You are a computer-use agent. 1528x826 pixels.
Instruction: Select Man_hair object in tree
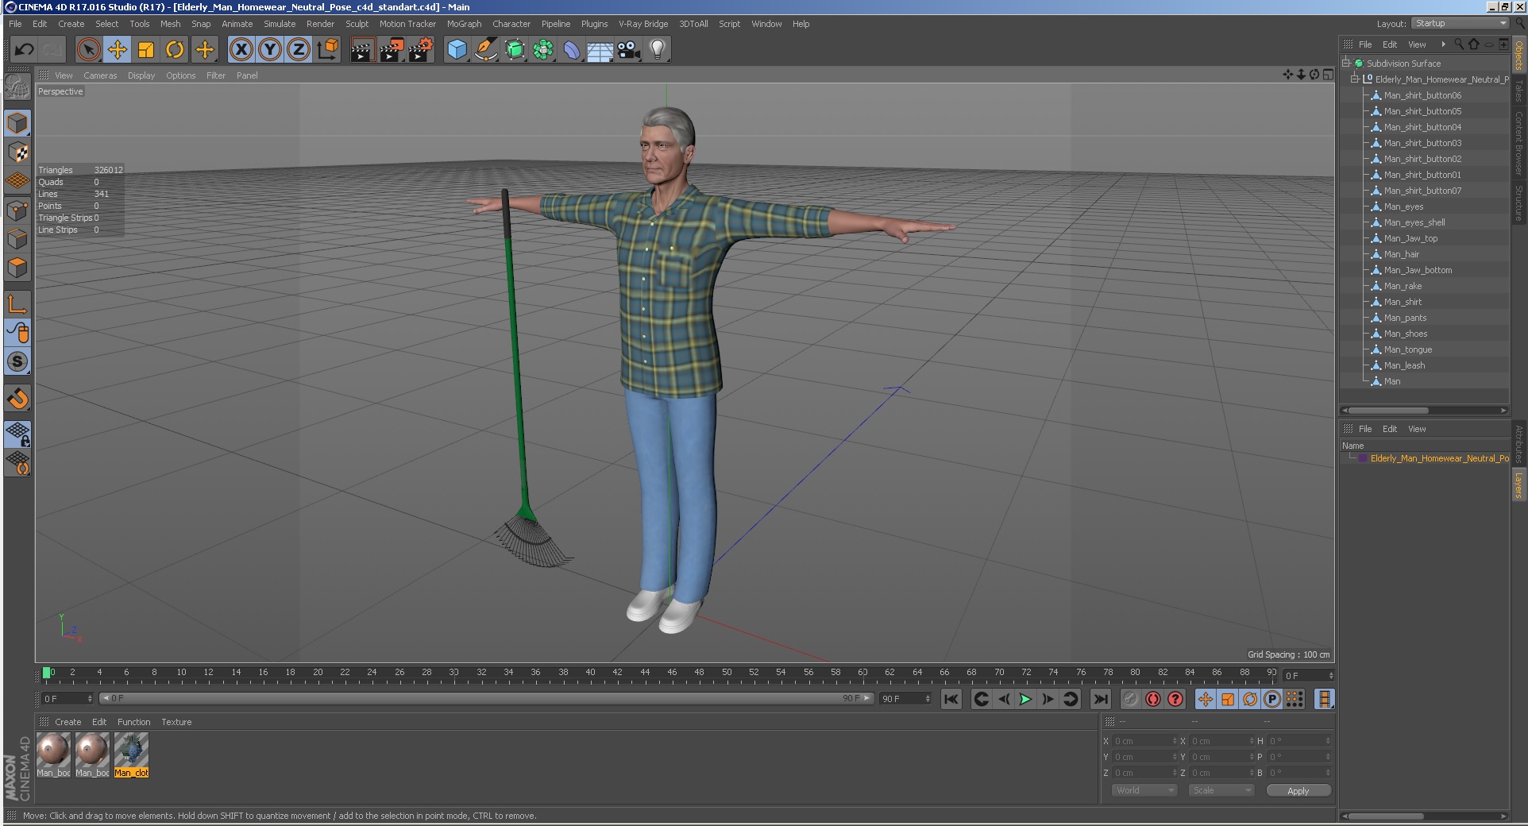tap(1402, 254)
